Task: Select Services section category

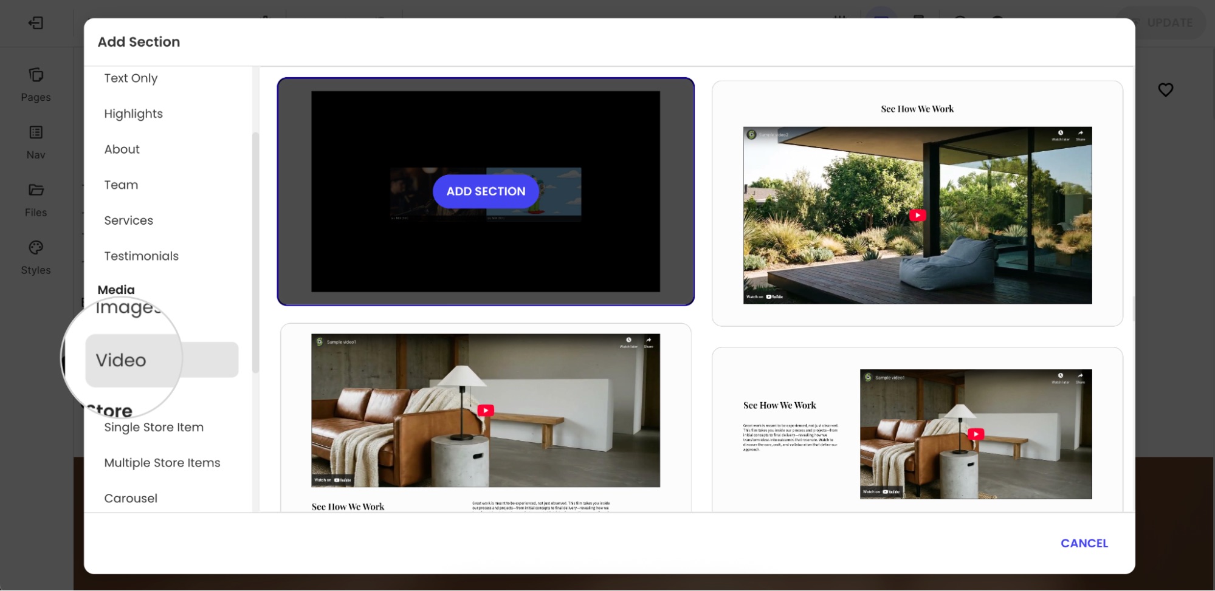Action: [128, 220]
